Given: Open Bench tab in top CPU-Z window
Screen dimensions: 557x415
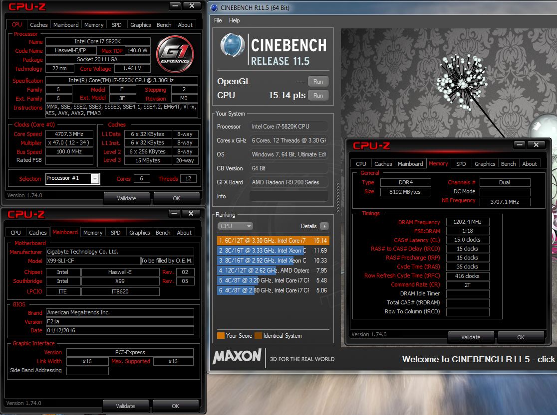Looking at the screenshot, I should [x=164, y=25].
